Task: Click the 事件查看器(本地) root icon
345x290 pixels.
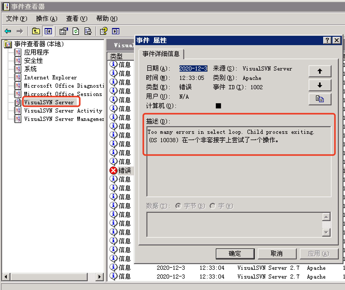Action: point(8,44)
